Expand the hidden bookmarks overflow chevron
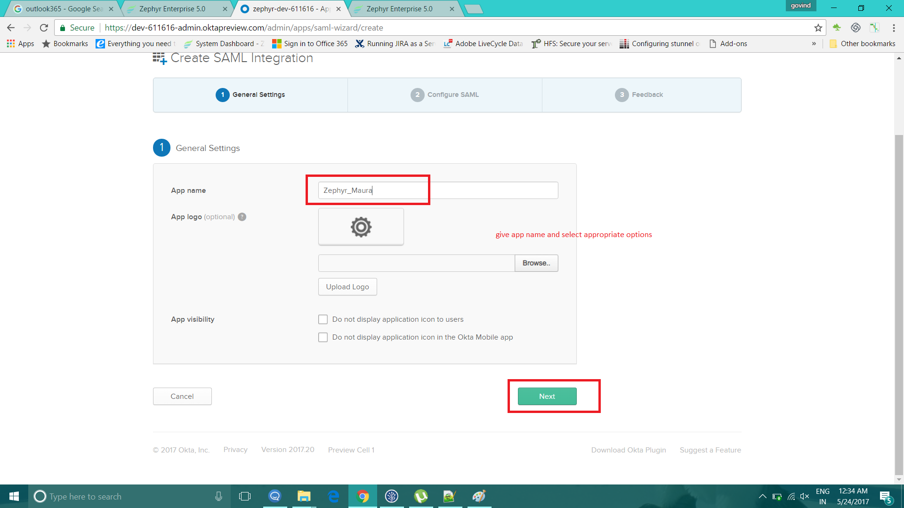904x508 pixels. point(814,44)
